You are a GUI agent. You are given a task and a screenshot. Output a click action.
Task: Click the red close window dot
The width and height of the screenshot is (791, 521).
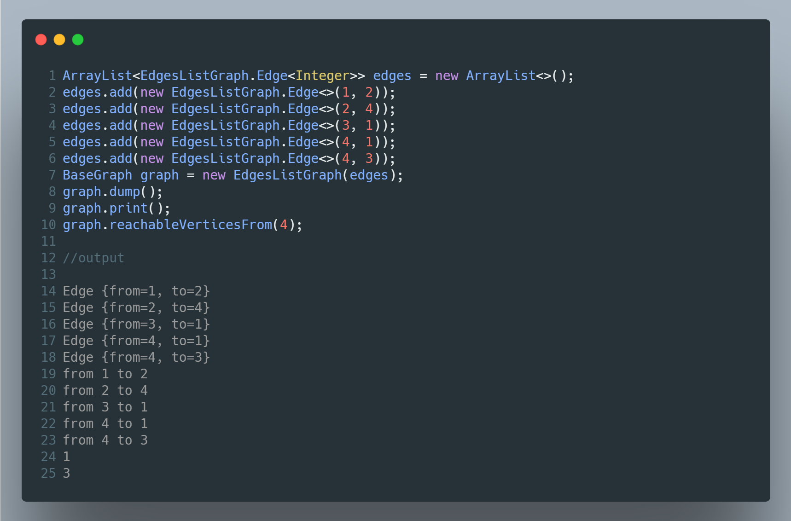pyautogui.click(x=41, y=40)
